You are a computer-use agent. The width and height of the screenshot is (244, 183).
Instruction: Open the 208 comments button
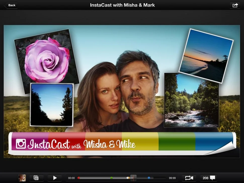point(209,178)
